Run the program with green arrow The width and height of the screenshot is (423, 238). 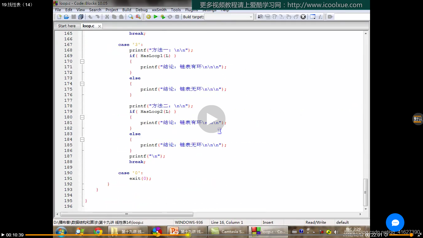click(156, 17)
